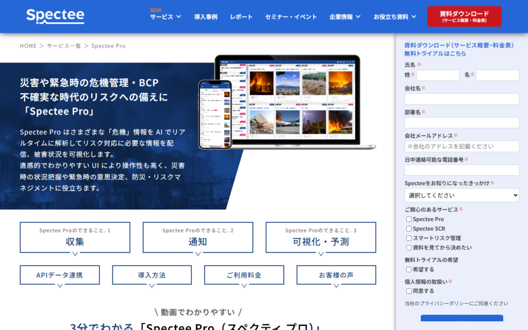
Task: Click the chevron under 通知 box
Action: point(197,254)
